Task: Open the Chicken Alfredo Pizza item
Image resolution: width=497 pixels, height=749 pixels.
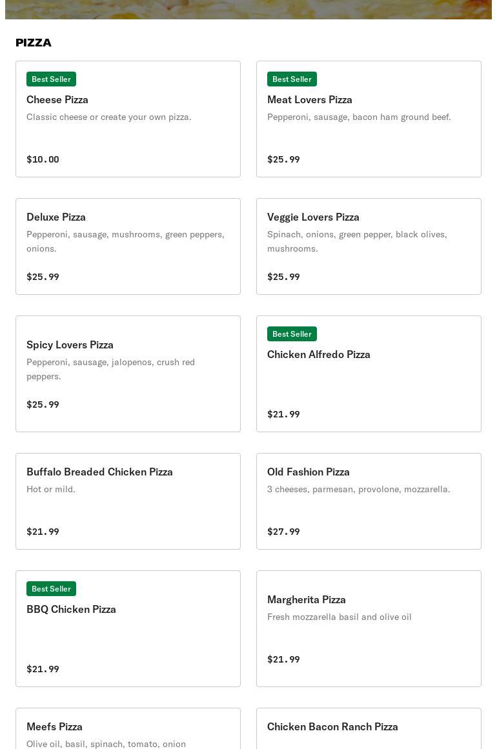Action: [x=369, y=374]
